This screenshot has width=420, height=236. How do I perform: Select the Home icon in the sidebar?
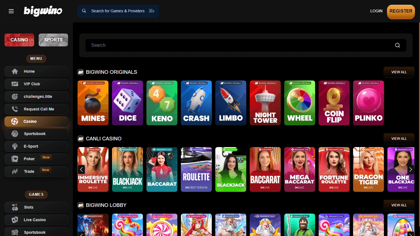pos(15,71)
